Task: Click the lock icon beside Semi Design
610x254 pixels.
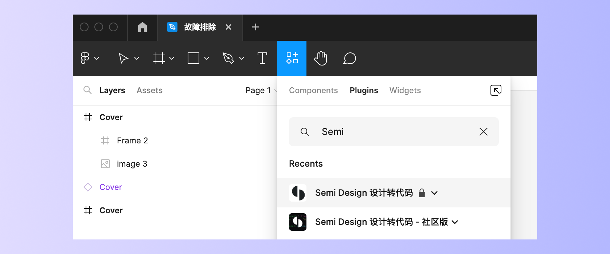Action: (422, 193)
